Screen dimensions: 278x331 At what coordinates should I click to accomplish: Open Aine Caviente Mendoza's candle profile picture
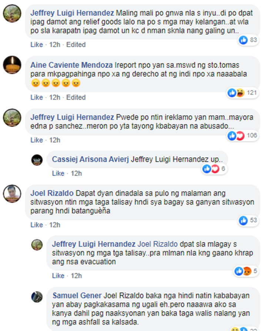point(12,65)
